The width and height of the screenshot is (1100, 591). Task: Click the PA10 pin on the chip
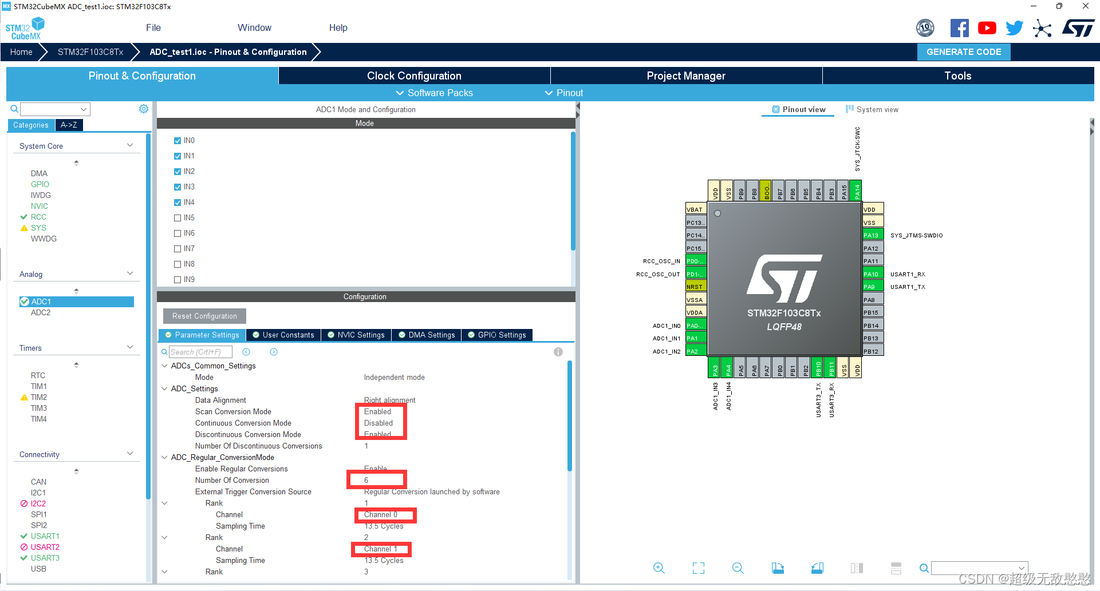tap(873, 274)
